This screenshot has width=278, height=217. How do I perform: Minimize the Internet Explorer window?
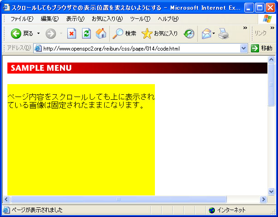click(249, 8)
